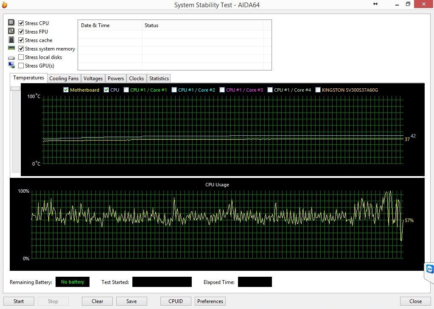
Task: Click the CPU chip icon beside Stress CPU
Action: pyautogui.click(x=11, y=22)
